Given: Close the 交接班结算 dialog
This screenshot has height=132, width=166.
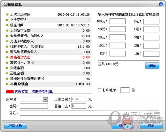Looking at the screenshot, I should click(161, 4).
